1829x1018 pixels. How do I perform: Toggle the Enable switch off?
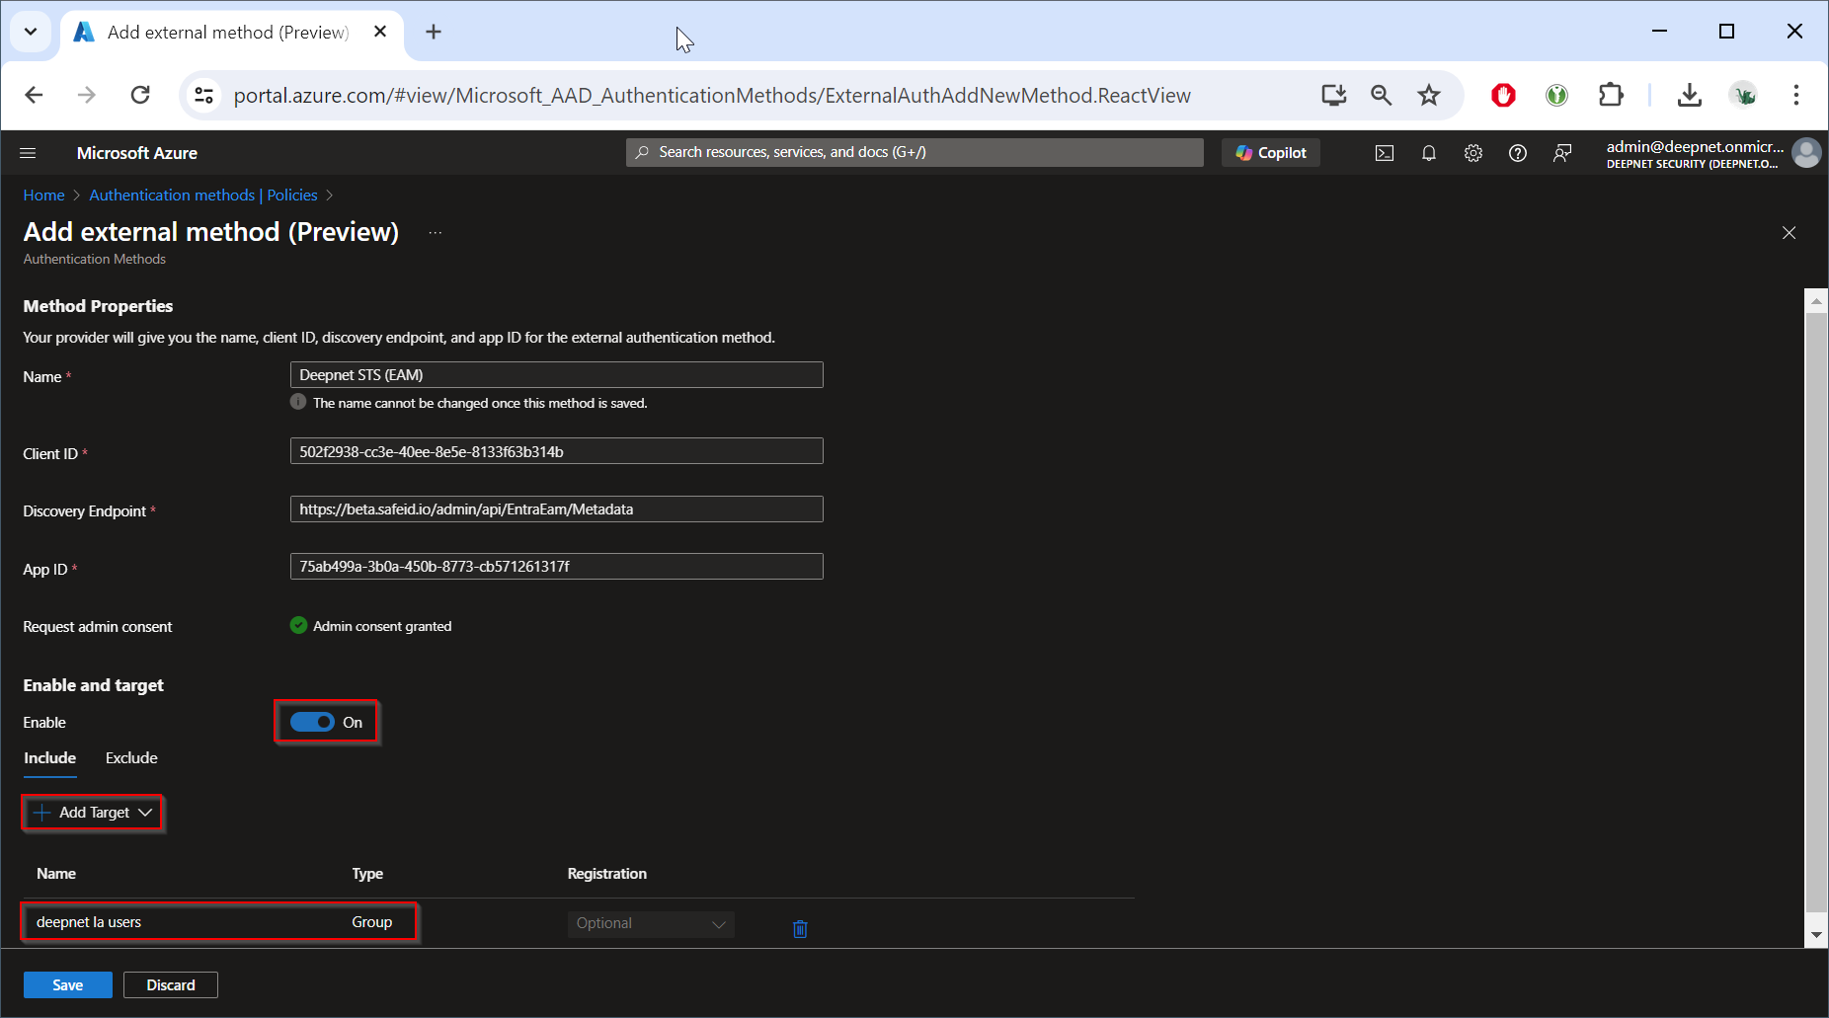coord(312,722)
